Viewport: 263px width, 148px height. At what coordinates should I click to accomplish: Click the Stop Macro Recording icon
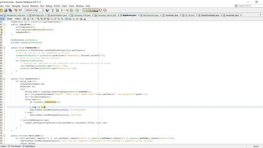[x=77, y=19]
